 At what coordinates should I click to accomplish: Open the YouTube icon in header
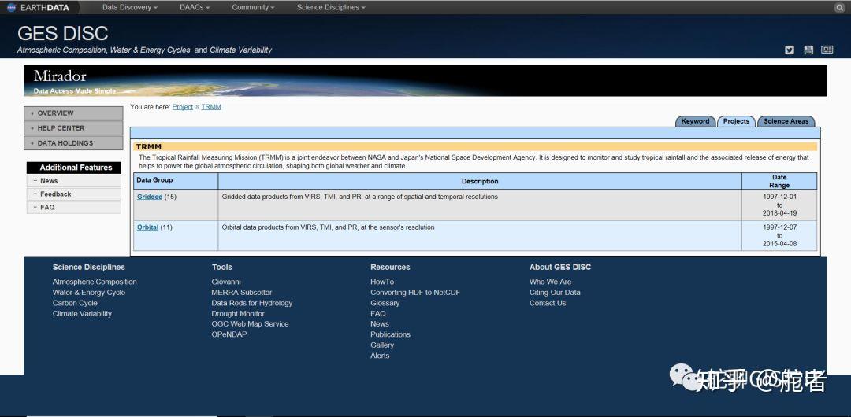tap(808, 50)
